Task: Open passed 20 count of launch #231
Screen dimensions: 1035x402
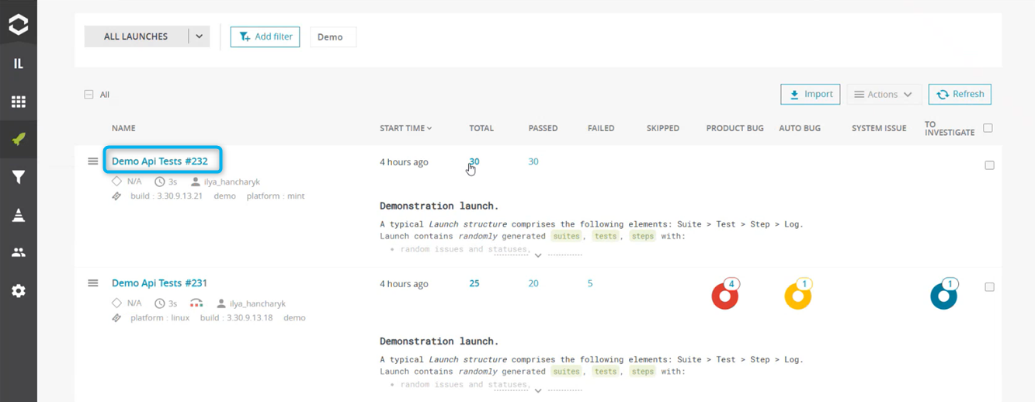Action: coord(533,283)
